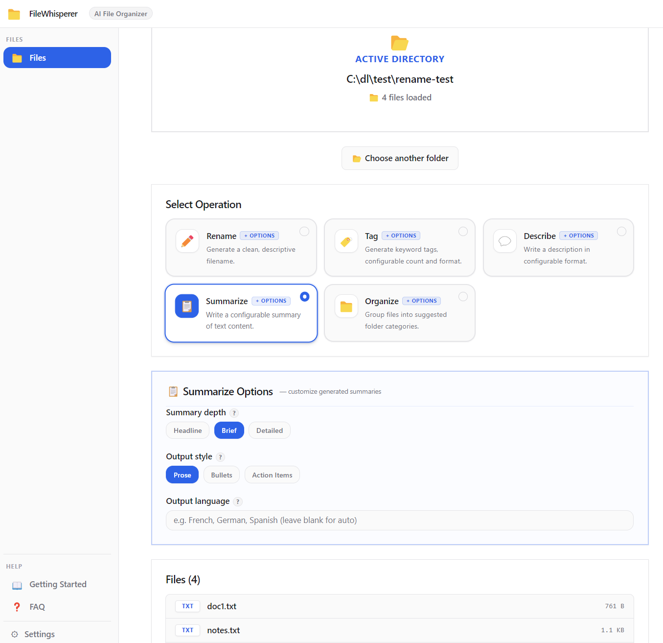The image size is (663, 643).
Task: Click the Output language help icon
Action: [238, 501]
